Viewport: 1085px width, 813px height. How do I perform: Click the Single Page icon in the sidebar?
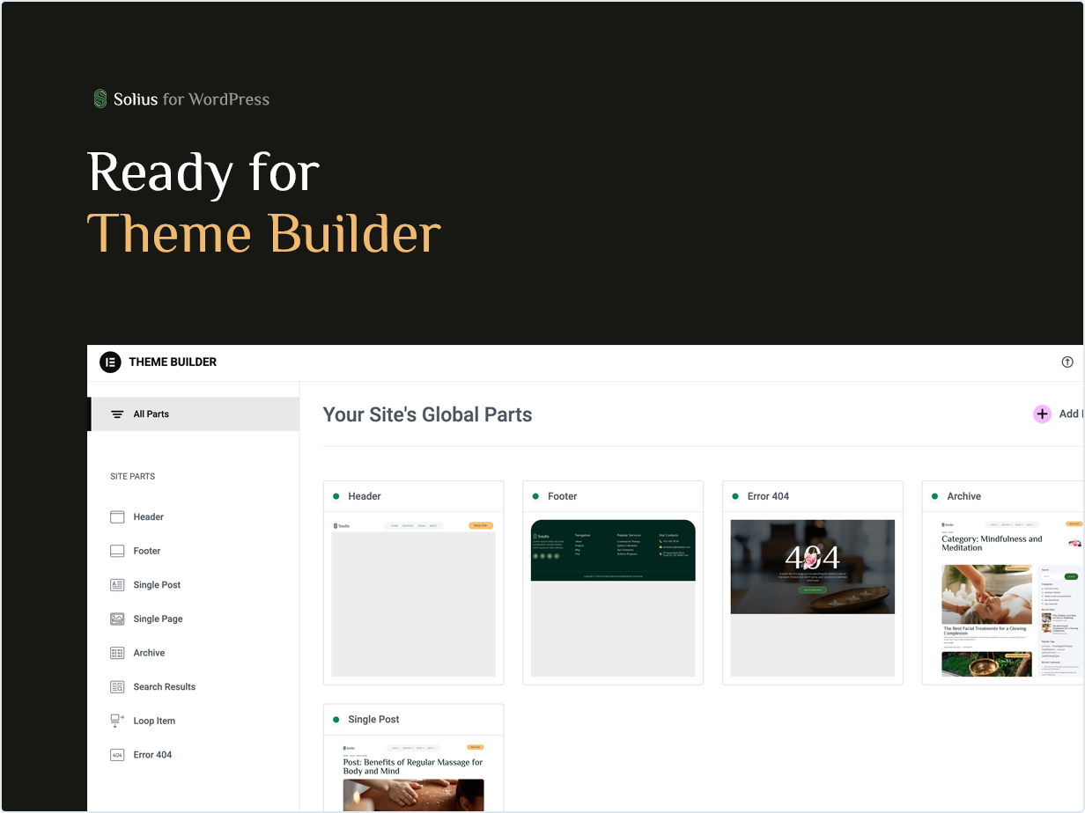117,619
